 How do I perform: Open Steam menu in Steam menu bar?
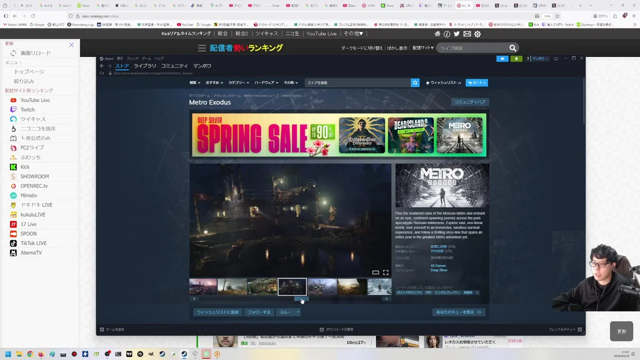[106, 58]
